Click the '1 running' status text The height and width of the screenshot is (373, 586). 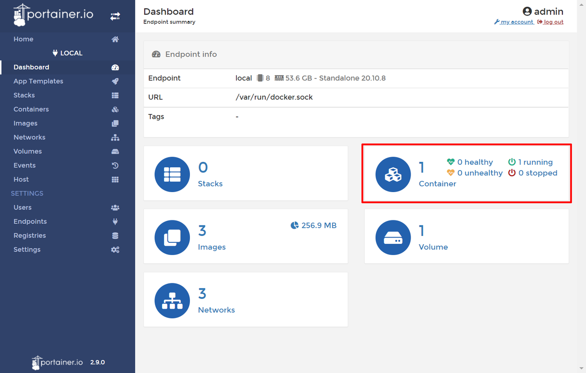point(536,162)
